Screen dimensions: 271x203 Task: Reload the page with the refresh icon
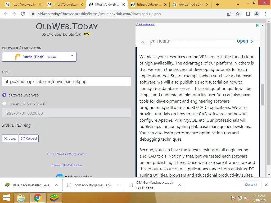click(23, 14)
